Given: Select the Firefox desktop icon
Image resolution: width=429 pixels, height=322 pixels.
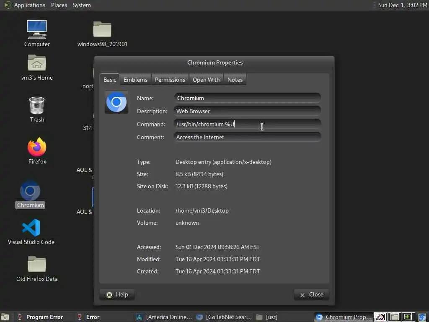Looking at the screenshot, I should 37,147.
